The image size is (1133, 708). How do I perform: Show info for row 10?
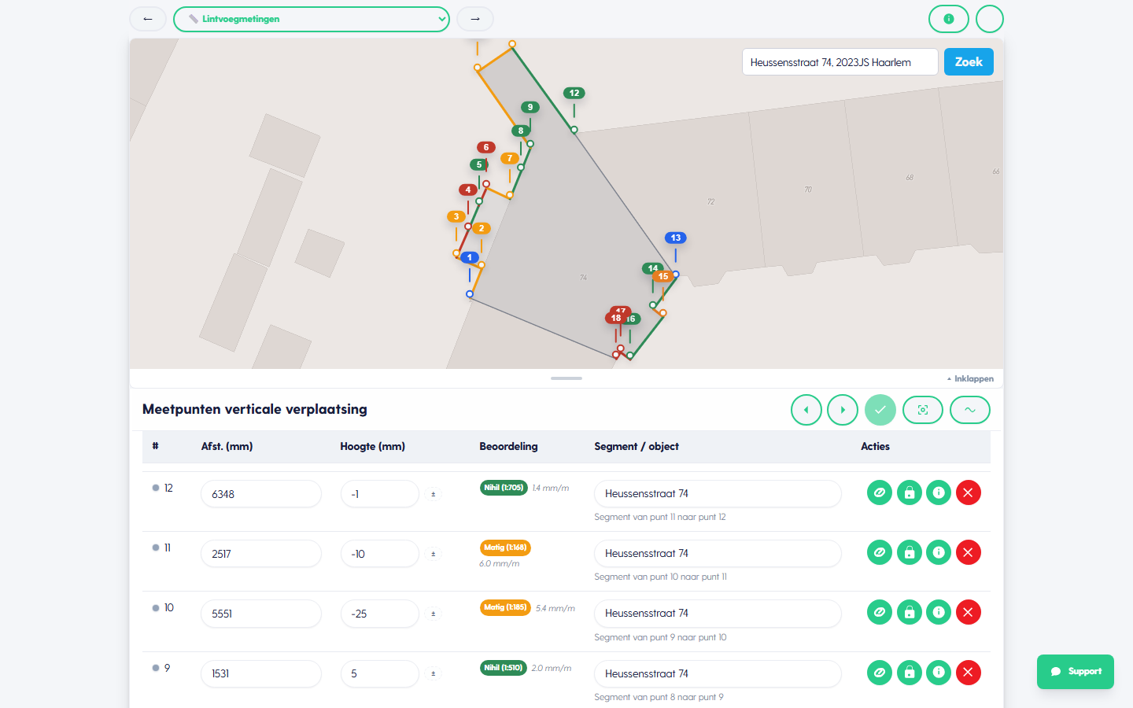939,613
